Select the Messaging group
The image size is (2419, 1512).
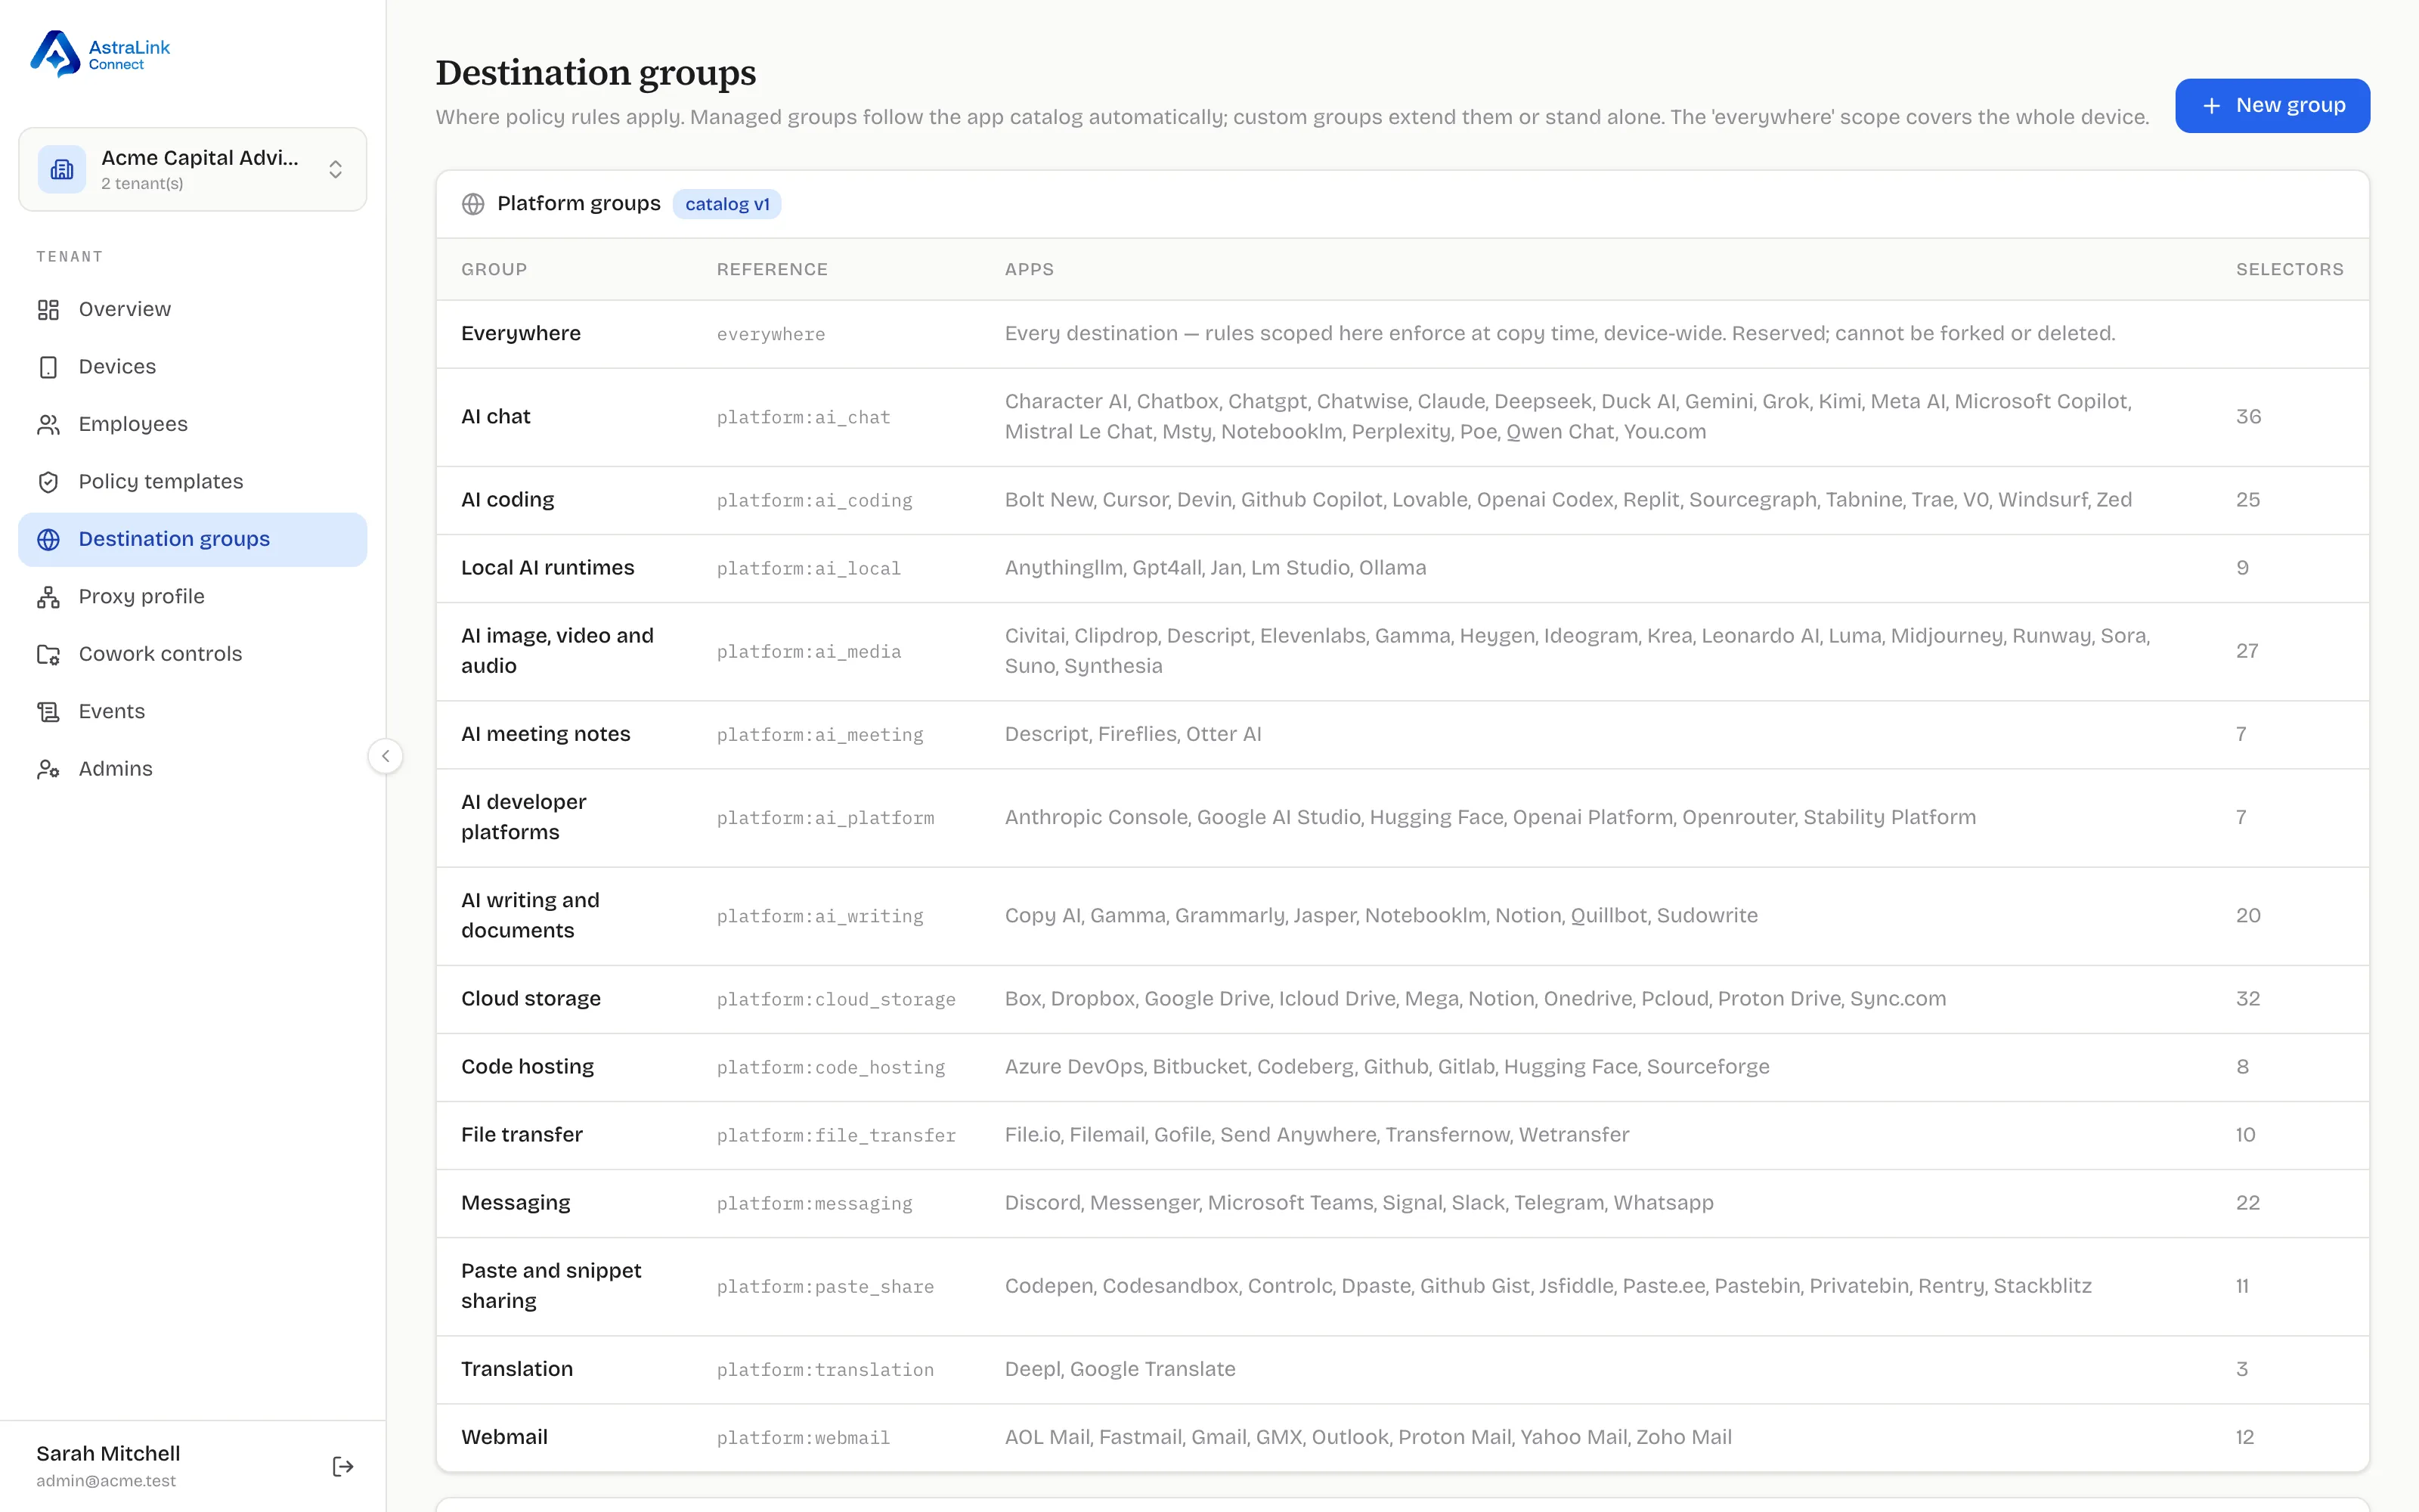pyautogui.click(x=1402, y=1203)
